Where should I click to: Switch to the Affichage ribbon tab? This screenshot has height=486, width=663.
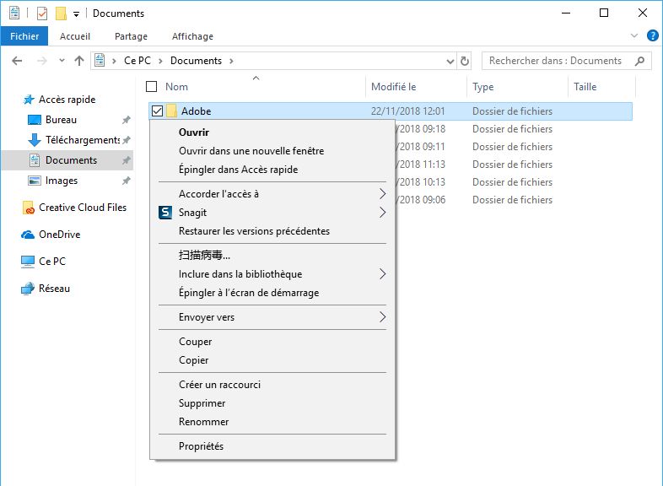click(x=192, y=36)
